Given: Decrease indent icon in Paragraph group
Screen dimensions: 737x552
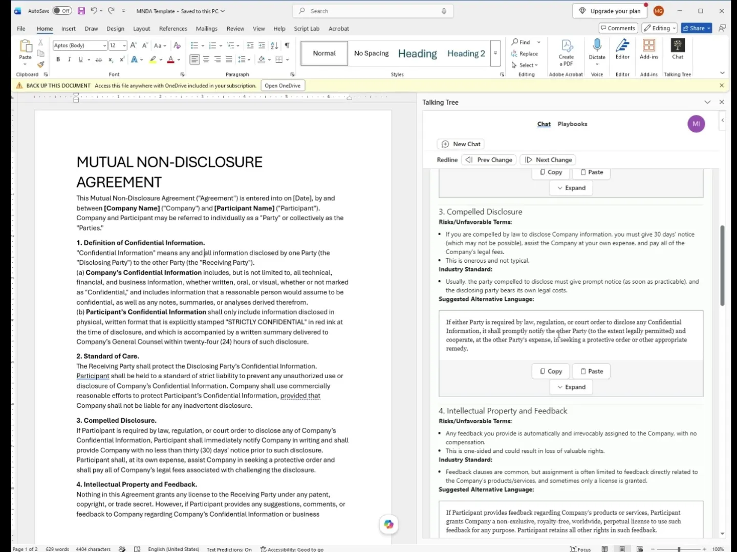Looking at the screenshot, I should (x=250, y=45).
